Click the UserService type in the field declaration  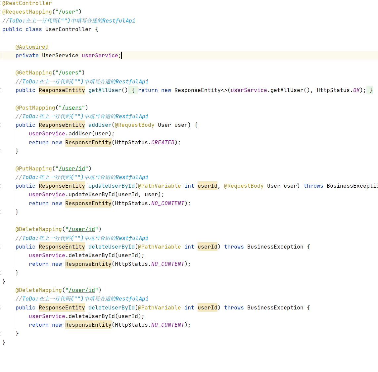[60, 56]
